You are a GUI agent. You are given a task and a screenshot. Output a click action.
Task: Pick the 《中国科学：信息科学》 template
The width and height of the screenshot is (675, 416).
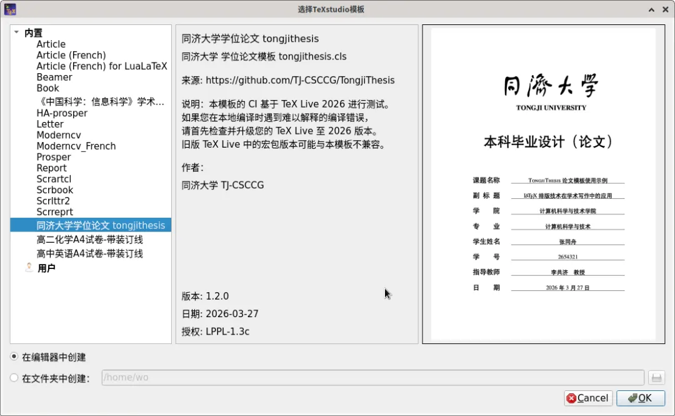(x=100, y=102)
